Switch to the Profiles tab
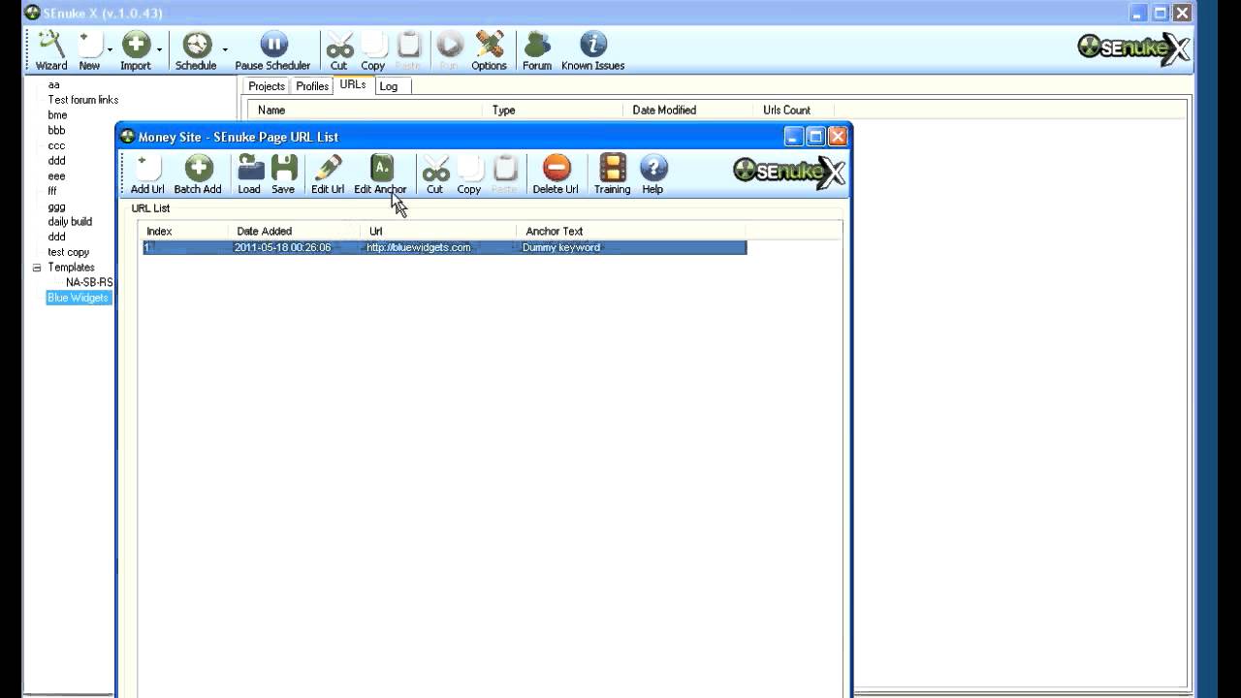This screenshot has width=1241, height=698. click(x=312, y=86)
